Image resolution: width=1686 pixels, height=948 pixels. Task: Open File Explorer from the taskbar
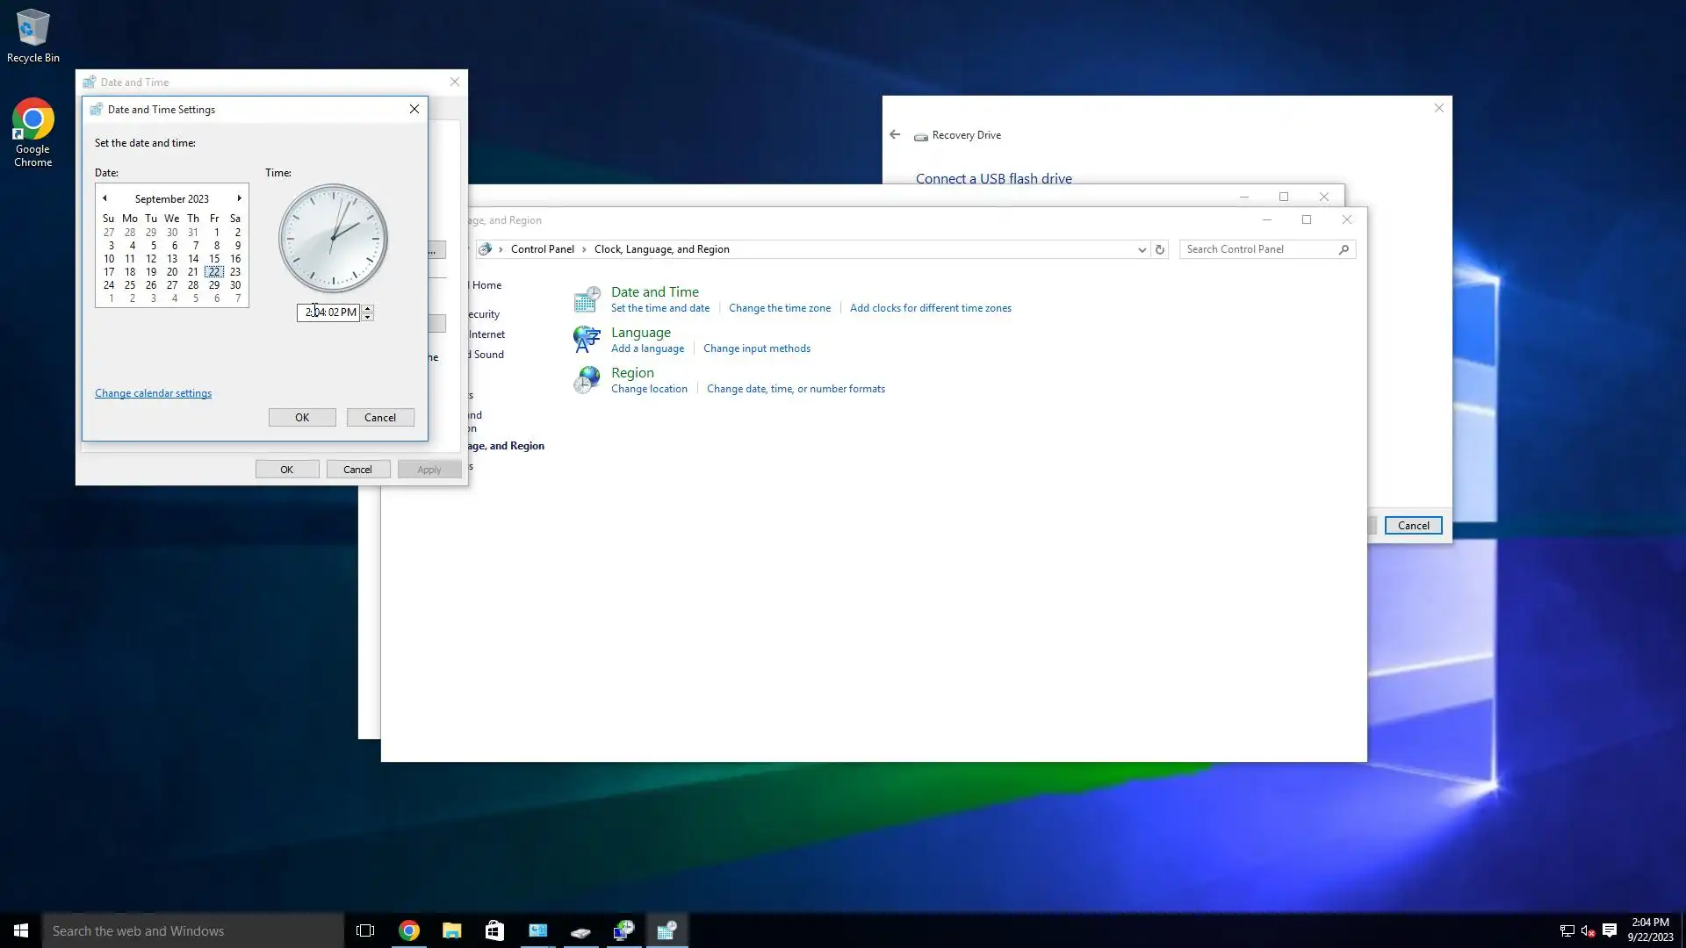click(x=452, y=930)
